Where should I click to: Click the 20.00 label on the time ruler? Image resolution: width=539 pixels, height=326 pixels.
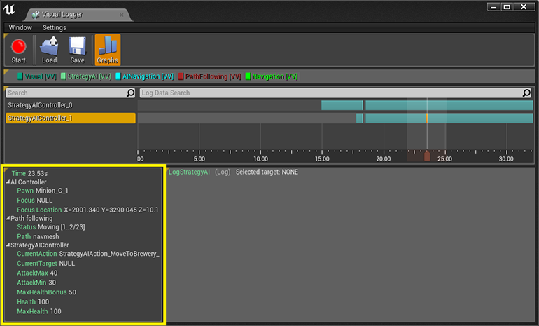(384, 158)
